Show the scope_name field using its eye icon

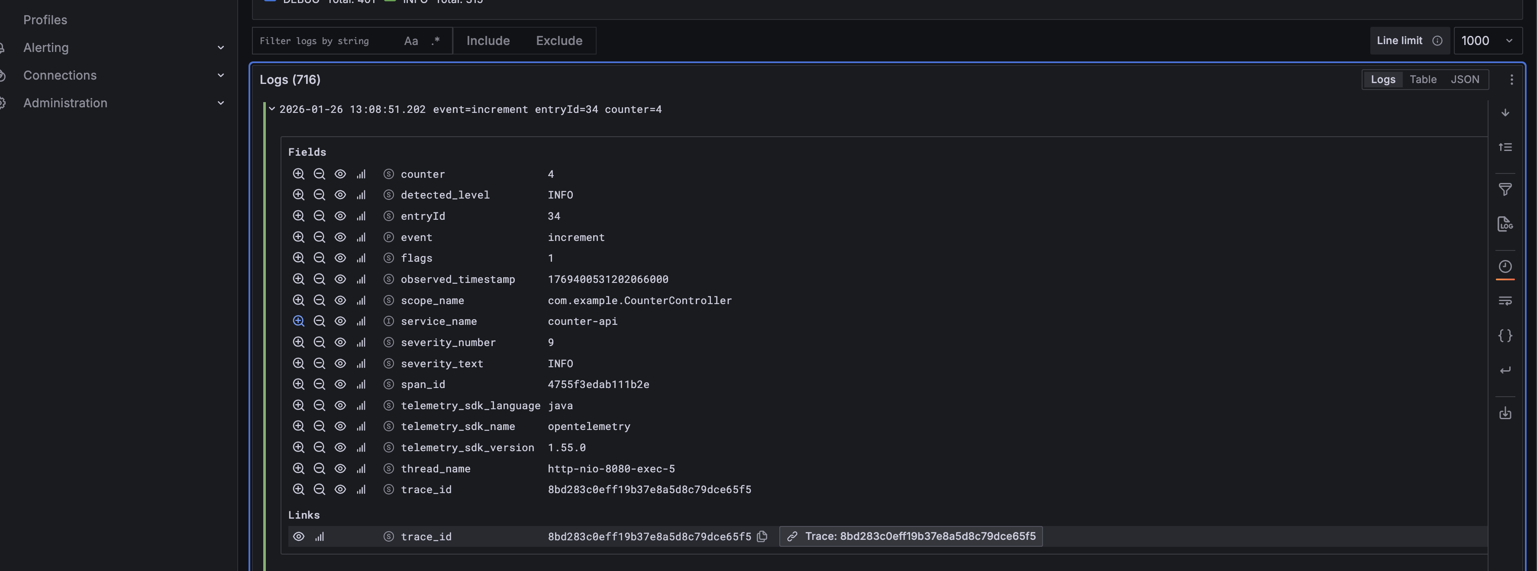click(x=340, y=300)
